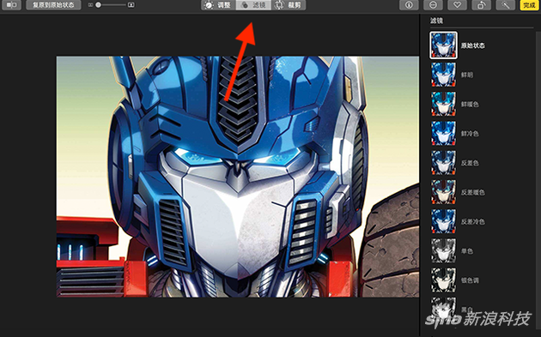Click the main robot photo preview
The image size is (541, 337).
tap(238, 177)
